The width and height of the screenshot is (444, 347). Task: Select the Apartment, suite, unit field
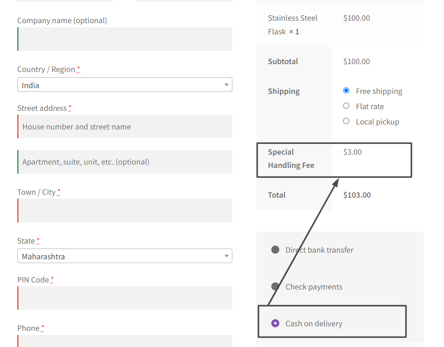click(124, 162)
